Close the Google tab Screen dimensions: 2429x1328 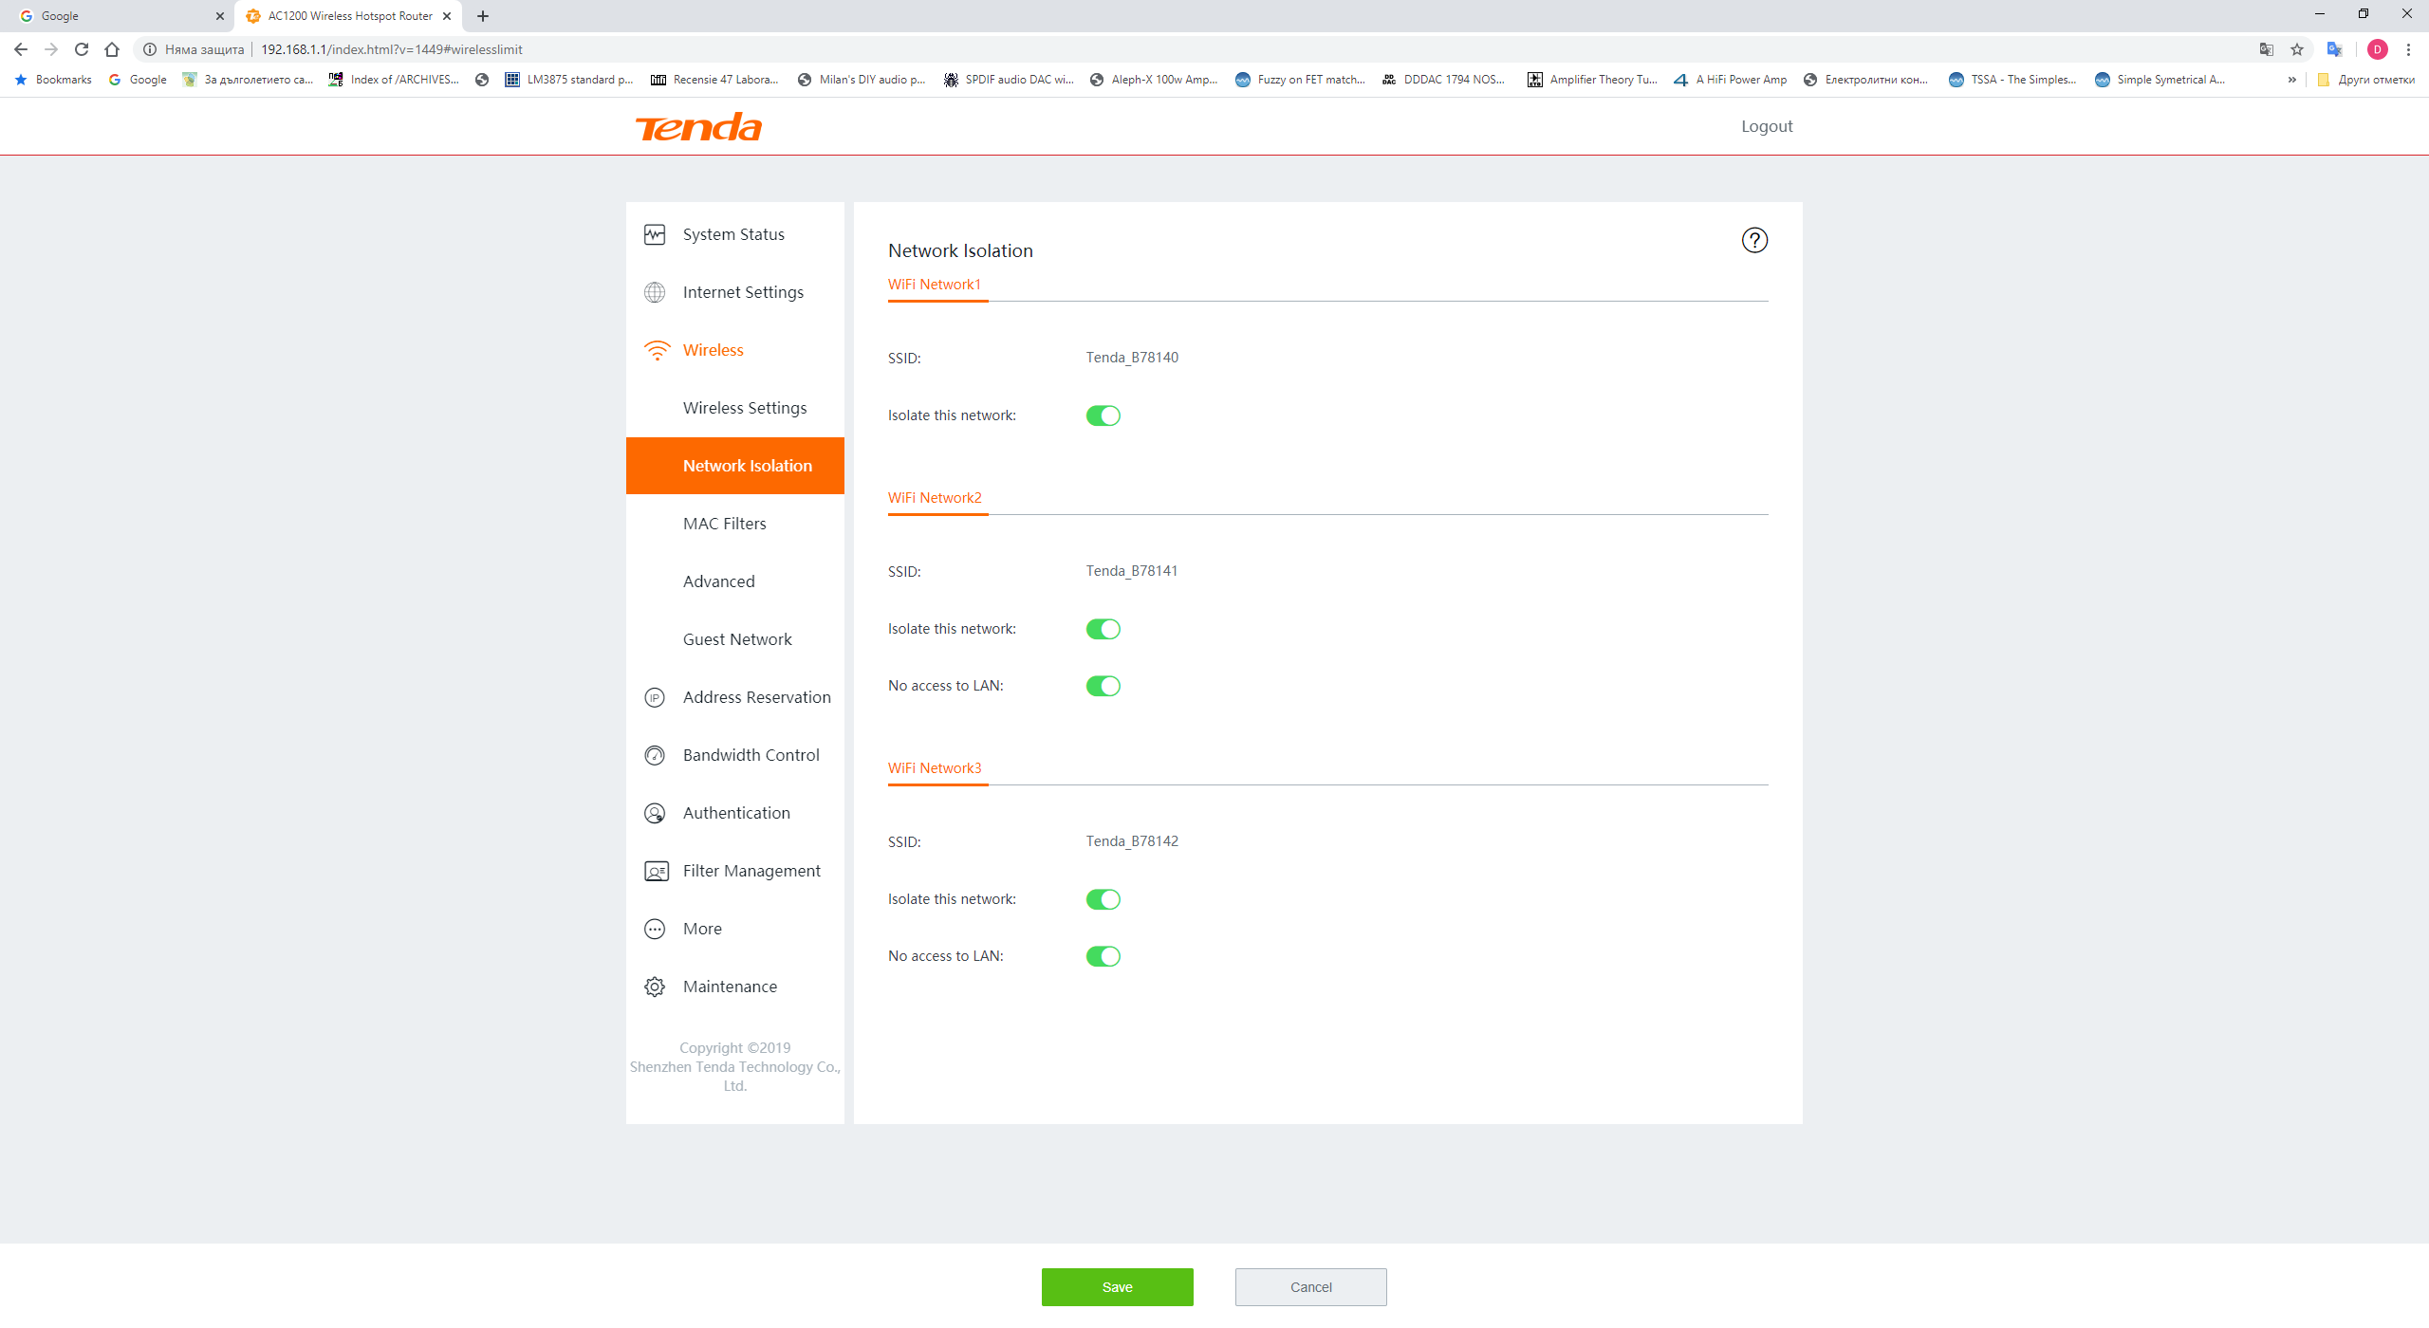click(220, 16)
